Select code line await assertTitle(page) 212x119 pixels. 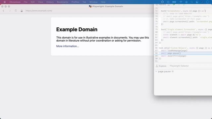(174, 56)
